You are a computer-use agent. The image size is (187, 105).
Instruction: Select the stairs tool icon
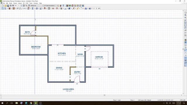41,8
